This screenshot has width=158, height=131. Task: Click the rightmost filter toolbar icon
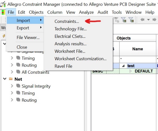point(131,19)
